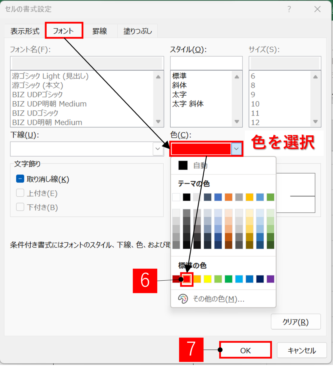Select the 自動 black color option

pyautogui.click(x=183, y=165)
